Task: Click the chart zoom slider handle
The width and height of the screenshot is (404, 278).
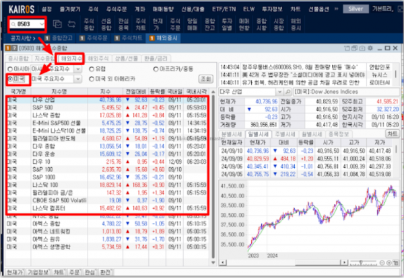Action: click(x=361, y=263)
